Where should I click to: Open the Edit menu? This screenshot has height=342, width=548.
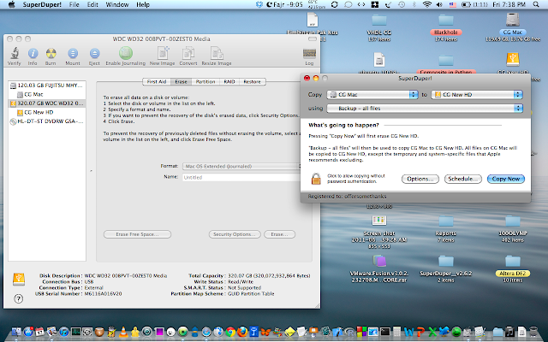92,4
